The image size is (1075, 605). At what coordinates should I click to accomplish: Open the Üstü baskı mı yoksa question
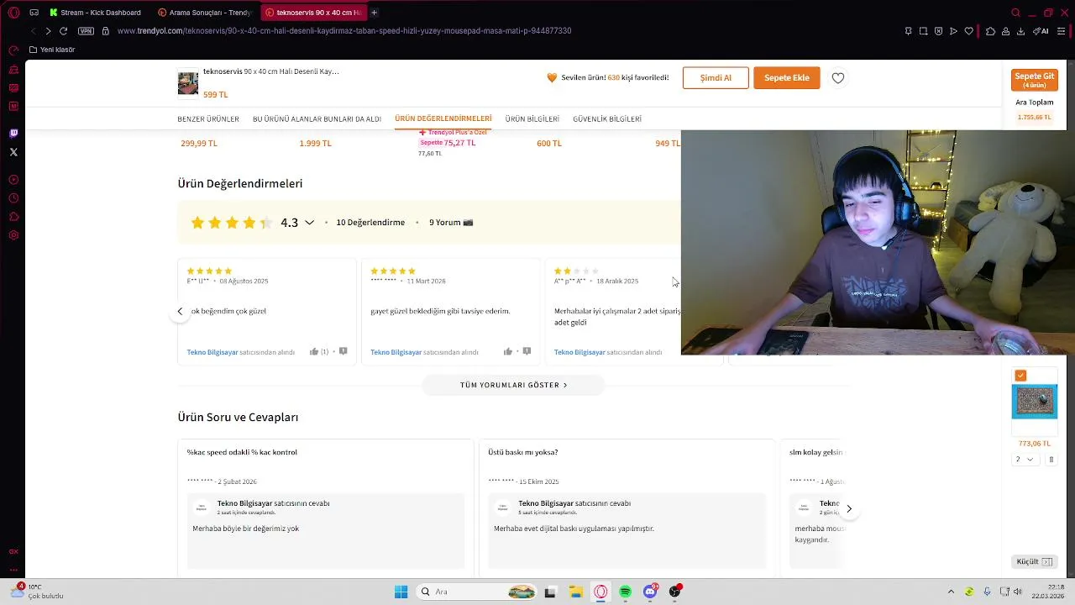(x=627, y=508)
